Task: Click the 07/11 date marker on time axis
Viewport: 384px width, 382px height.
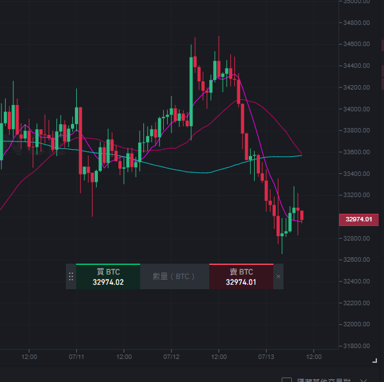Action: pyautogui.click(x=76, y=357)
